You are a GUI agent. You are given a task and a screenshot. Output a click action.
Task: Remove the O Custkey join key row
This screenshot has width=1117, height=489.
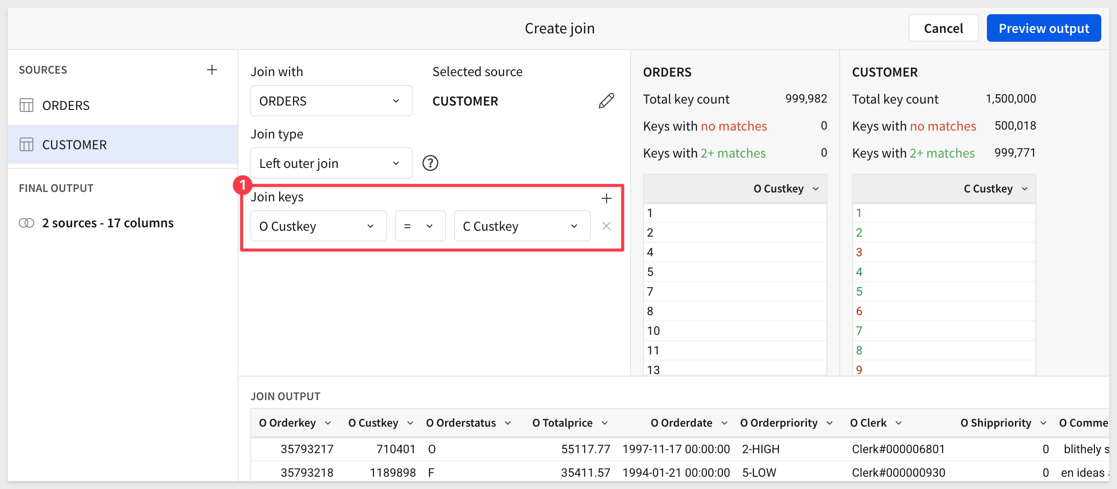607,226
